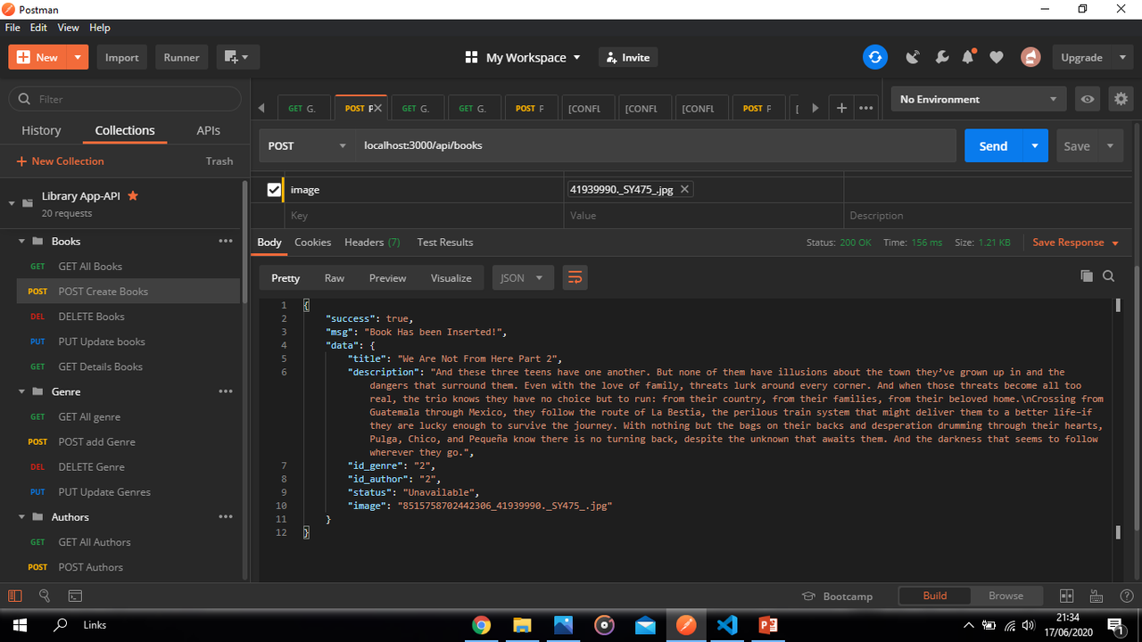1142x642 pixels.
Task: Open your account avatar menu
Action: (1030, 56)
